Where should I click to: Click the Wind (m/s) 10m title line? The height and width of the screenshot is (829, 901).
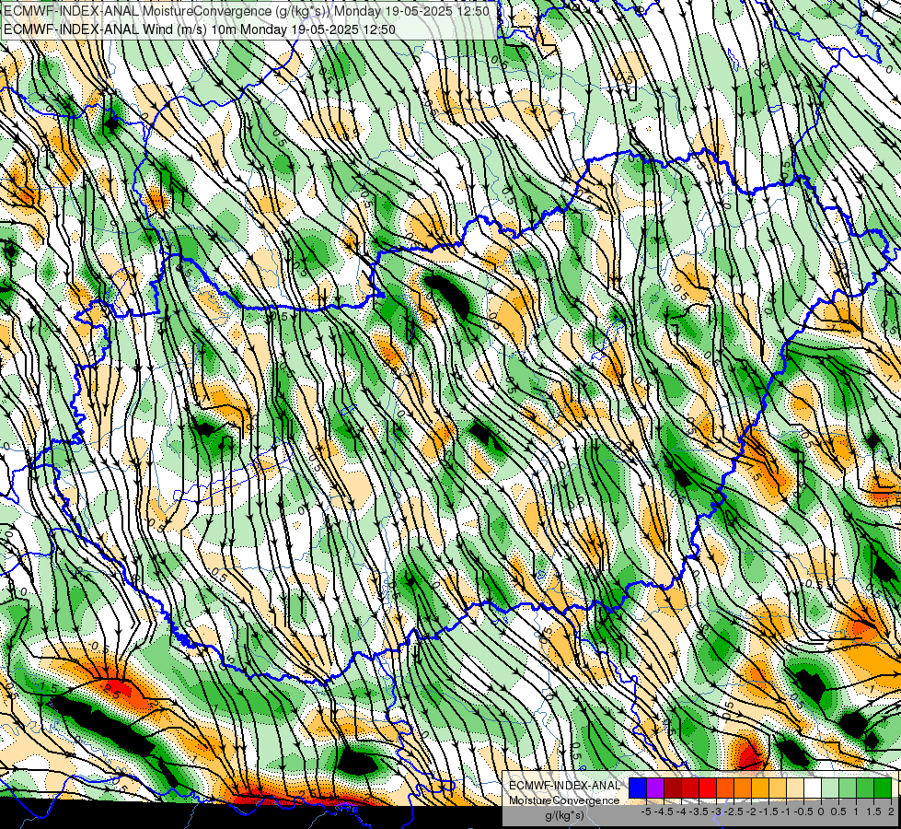coord(200,29)
